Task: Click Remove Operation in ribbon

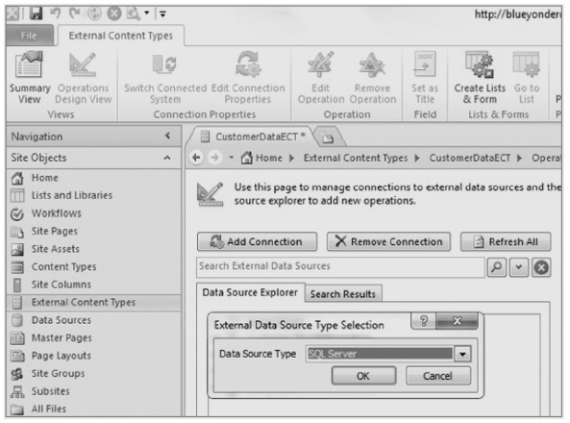Action: tap(373, 78)
